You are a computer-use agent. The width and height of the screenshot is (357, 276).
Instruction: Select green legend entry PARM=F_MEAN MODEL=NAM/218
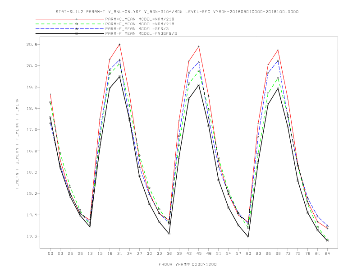(x=140, y=24)
